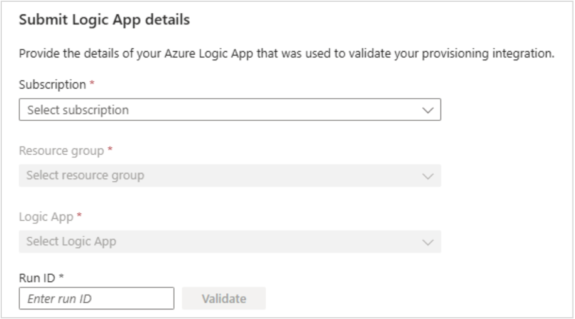Open the Select resource group dropdown
Image resolution: width=575 pixels, height=319 pixels.
tap(230, 176)
